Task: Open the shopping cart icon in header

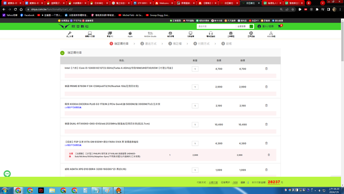Action: 280,26
